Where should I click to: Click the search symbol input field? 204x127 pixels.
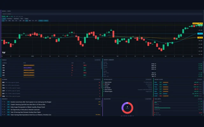[x=102, y=14]
